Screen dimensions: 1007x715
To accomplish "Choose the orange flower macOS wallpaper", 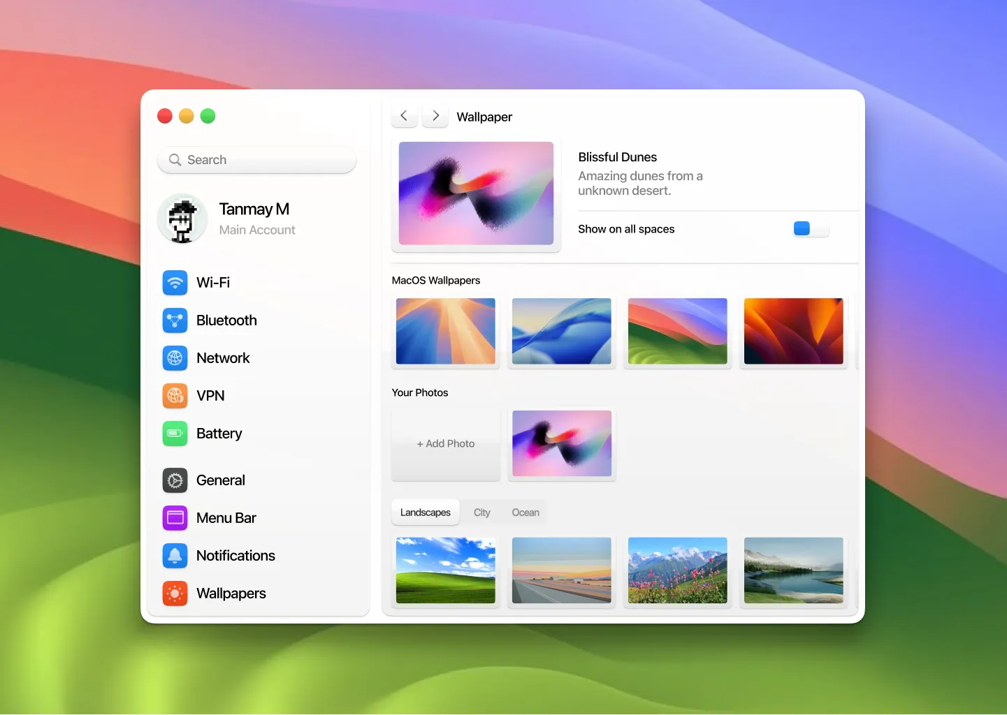I will coord(793,331).
